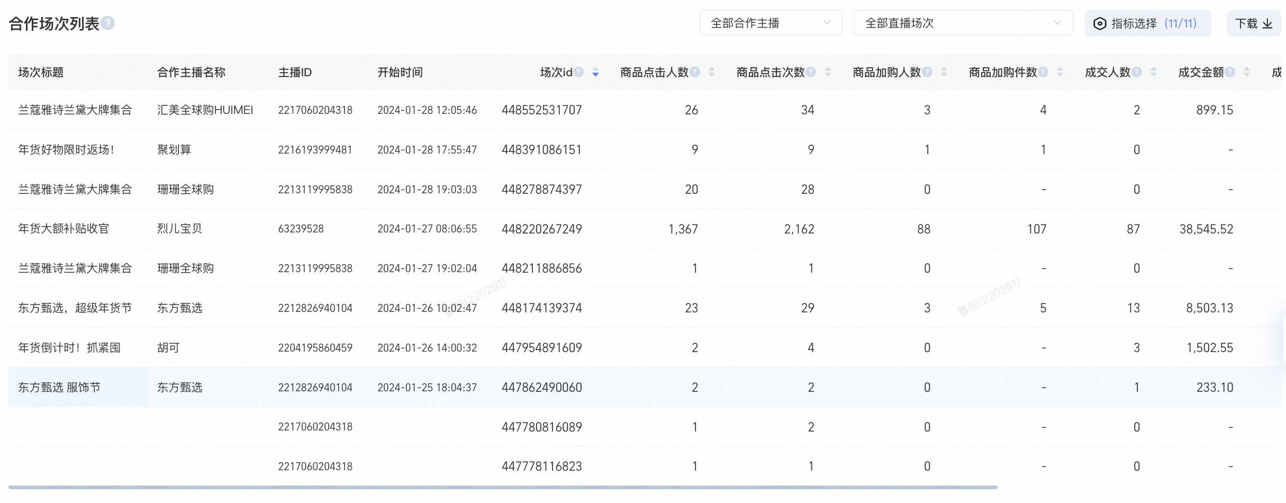Click 主播ID column header
This screenshot has height=503, width=1286.
coord(295,73)
